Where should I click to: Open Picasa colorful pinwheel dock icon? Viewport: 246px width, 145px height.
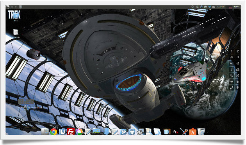[79, 132]
